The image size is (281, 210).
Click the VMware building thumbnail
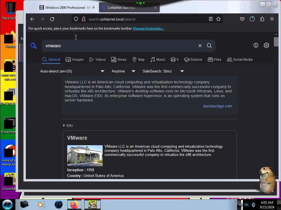(x=85, y=156)
